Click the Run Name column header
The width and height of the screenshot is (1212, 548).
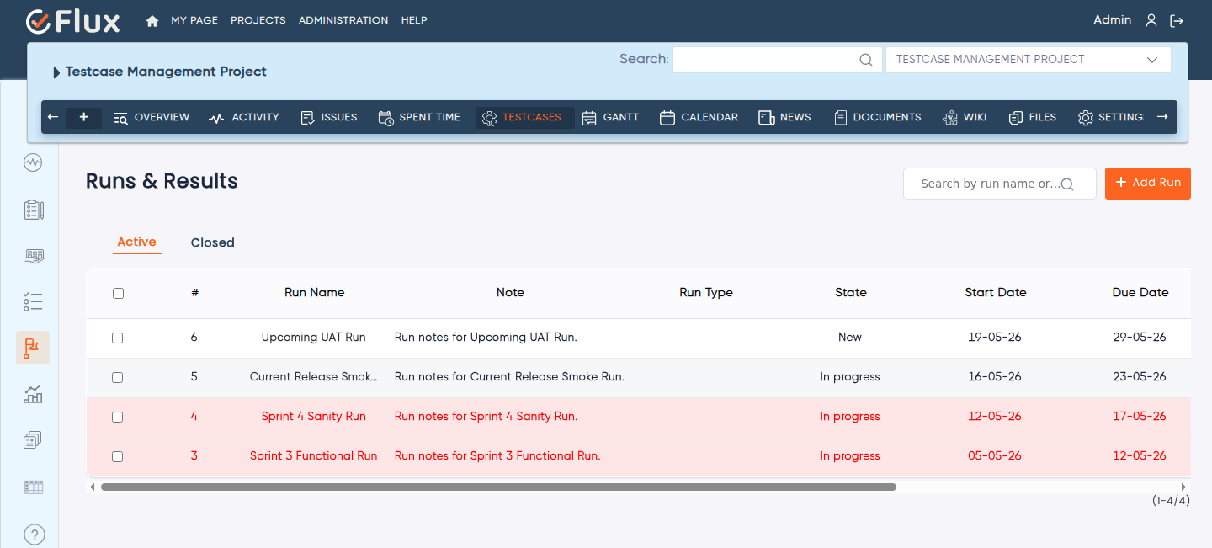coord(315,293)
